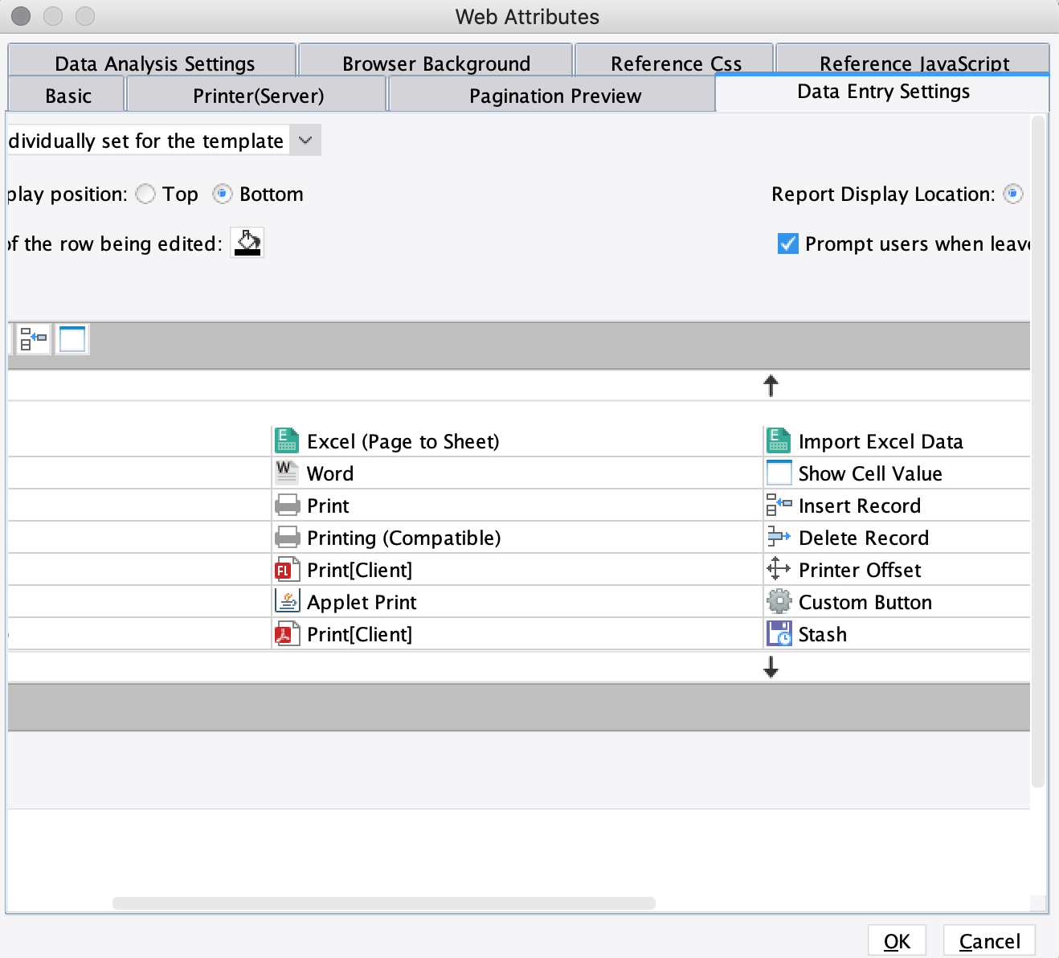
Task: Select the Import Excel Data icon
Action: [x=778, y=440]
